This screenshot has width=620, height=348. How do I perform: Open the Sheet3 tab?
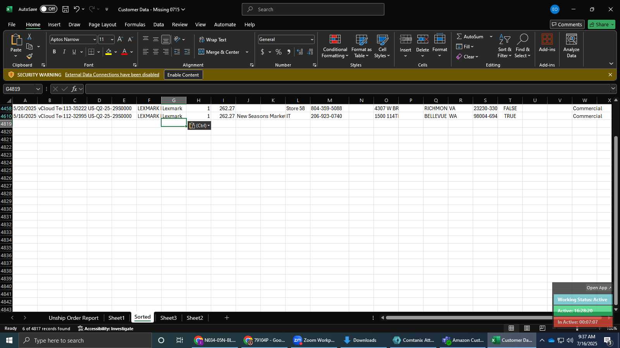tap(169, 318)
